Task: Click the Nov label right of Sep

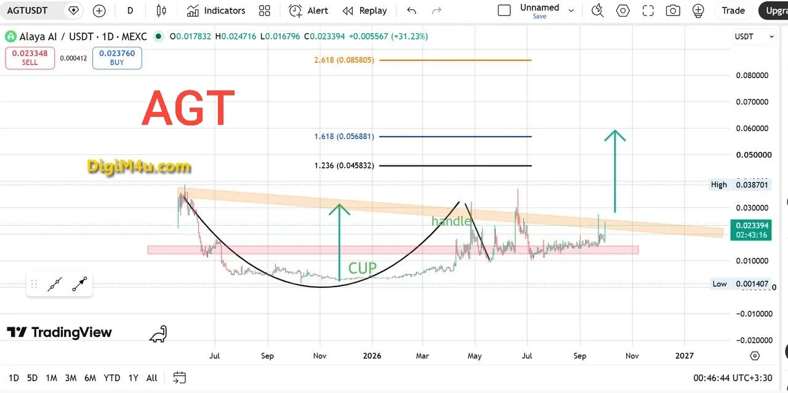Action: pos(632,355)
